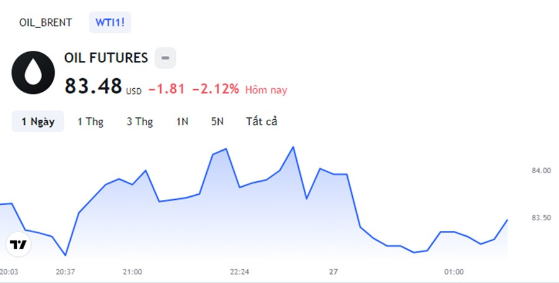Viewport: 559px width, 283px height.
Task: Open the OIL FUTURES title link
Action: (106, 58)
